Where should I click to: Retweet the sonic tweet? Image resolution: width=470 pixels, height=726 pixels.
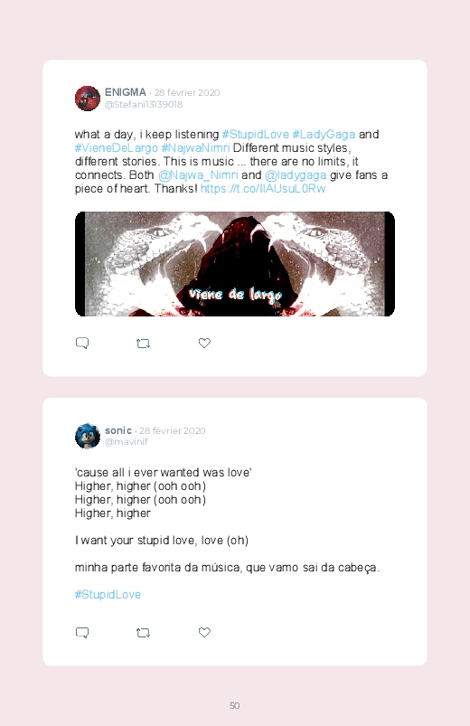tap(143, 633)
